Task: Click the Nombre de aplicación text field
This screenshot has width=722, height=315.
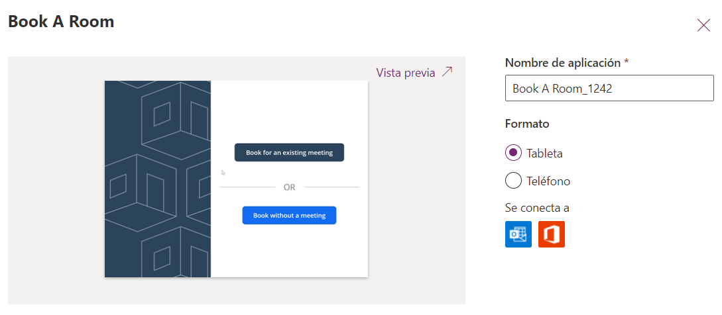Action: 609,89
